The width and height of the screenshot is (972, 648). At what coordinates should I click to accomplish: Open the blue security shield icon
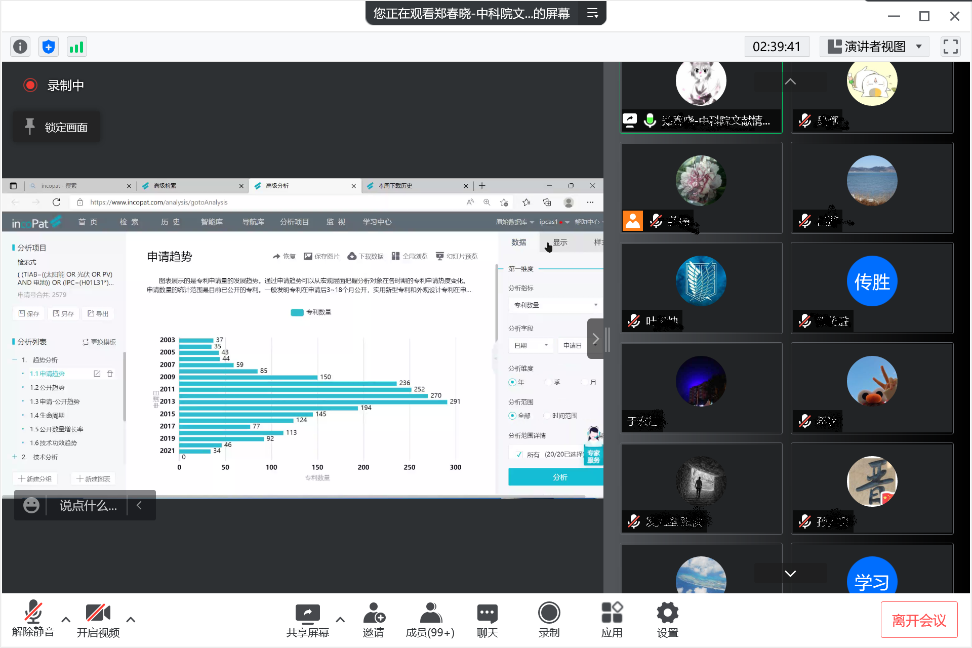point(49,47)
